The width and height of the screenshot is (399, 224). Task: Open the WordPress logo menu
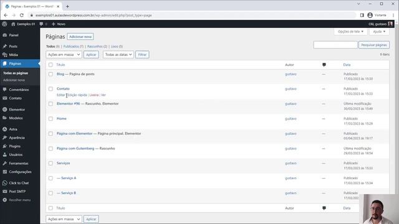coord(4,24)
